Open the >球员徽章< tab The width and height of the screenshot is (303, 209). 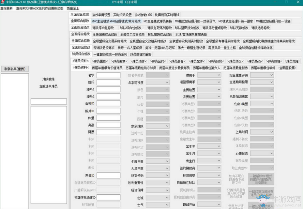click(119, 61)
